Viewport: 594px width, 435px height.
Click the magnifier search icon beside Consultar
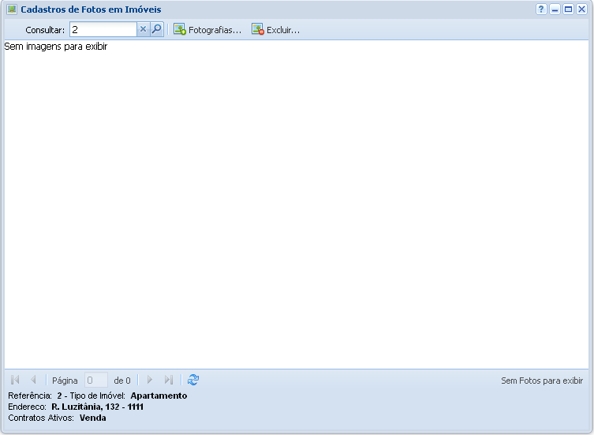pyautogui.click(x=156, y=29)
